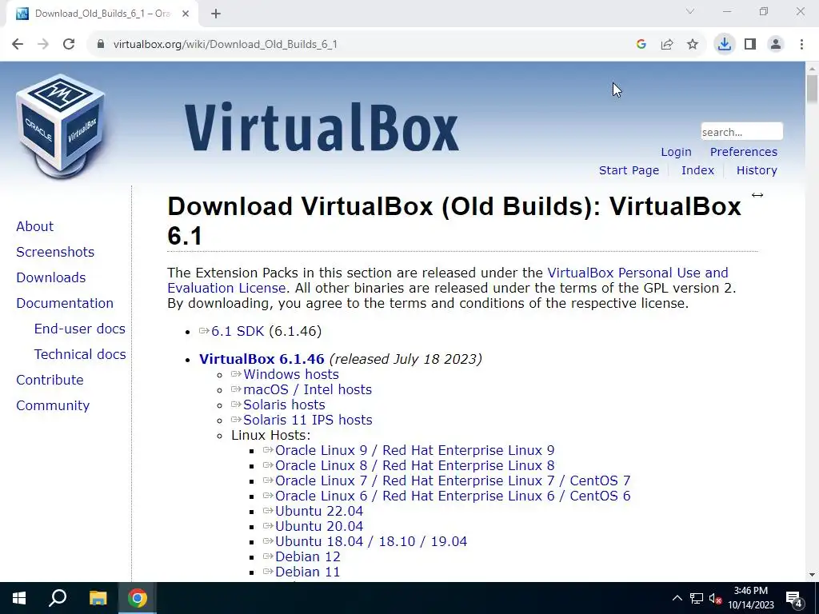
Task: Toggle the Chrome side panel icon
Action: click(x=750, y=45)
